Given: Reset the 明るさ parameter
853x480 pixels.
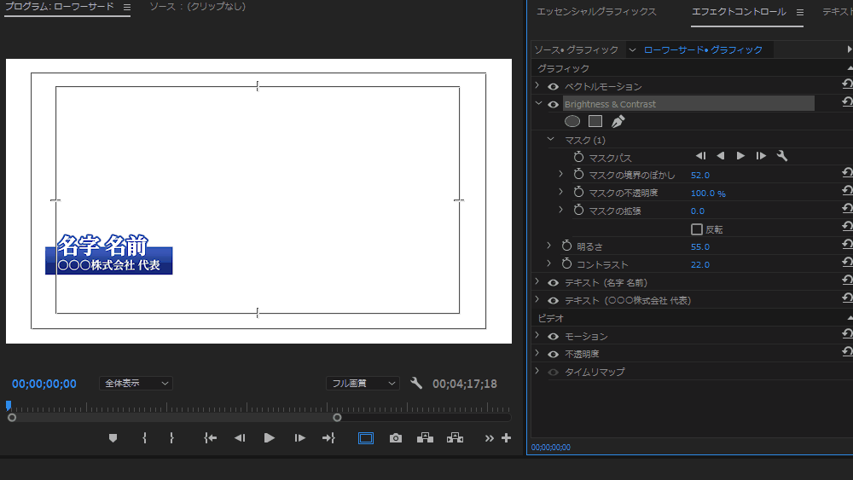Looking at the screenshot, I should [847, 245].
